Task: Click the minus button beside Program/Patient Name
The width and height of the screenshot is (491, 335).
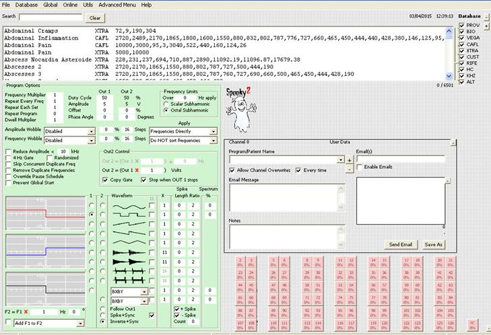Action: [x=350, y=169]
